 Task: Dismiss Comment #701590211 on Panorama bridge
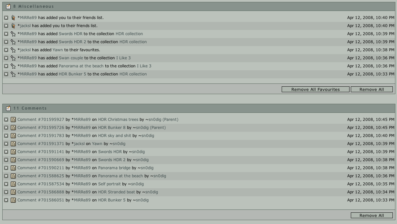pos(6,168)
